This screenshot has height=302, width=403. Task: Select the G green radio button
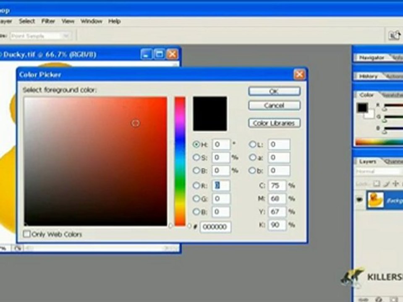coord(196,198)
